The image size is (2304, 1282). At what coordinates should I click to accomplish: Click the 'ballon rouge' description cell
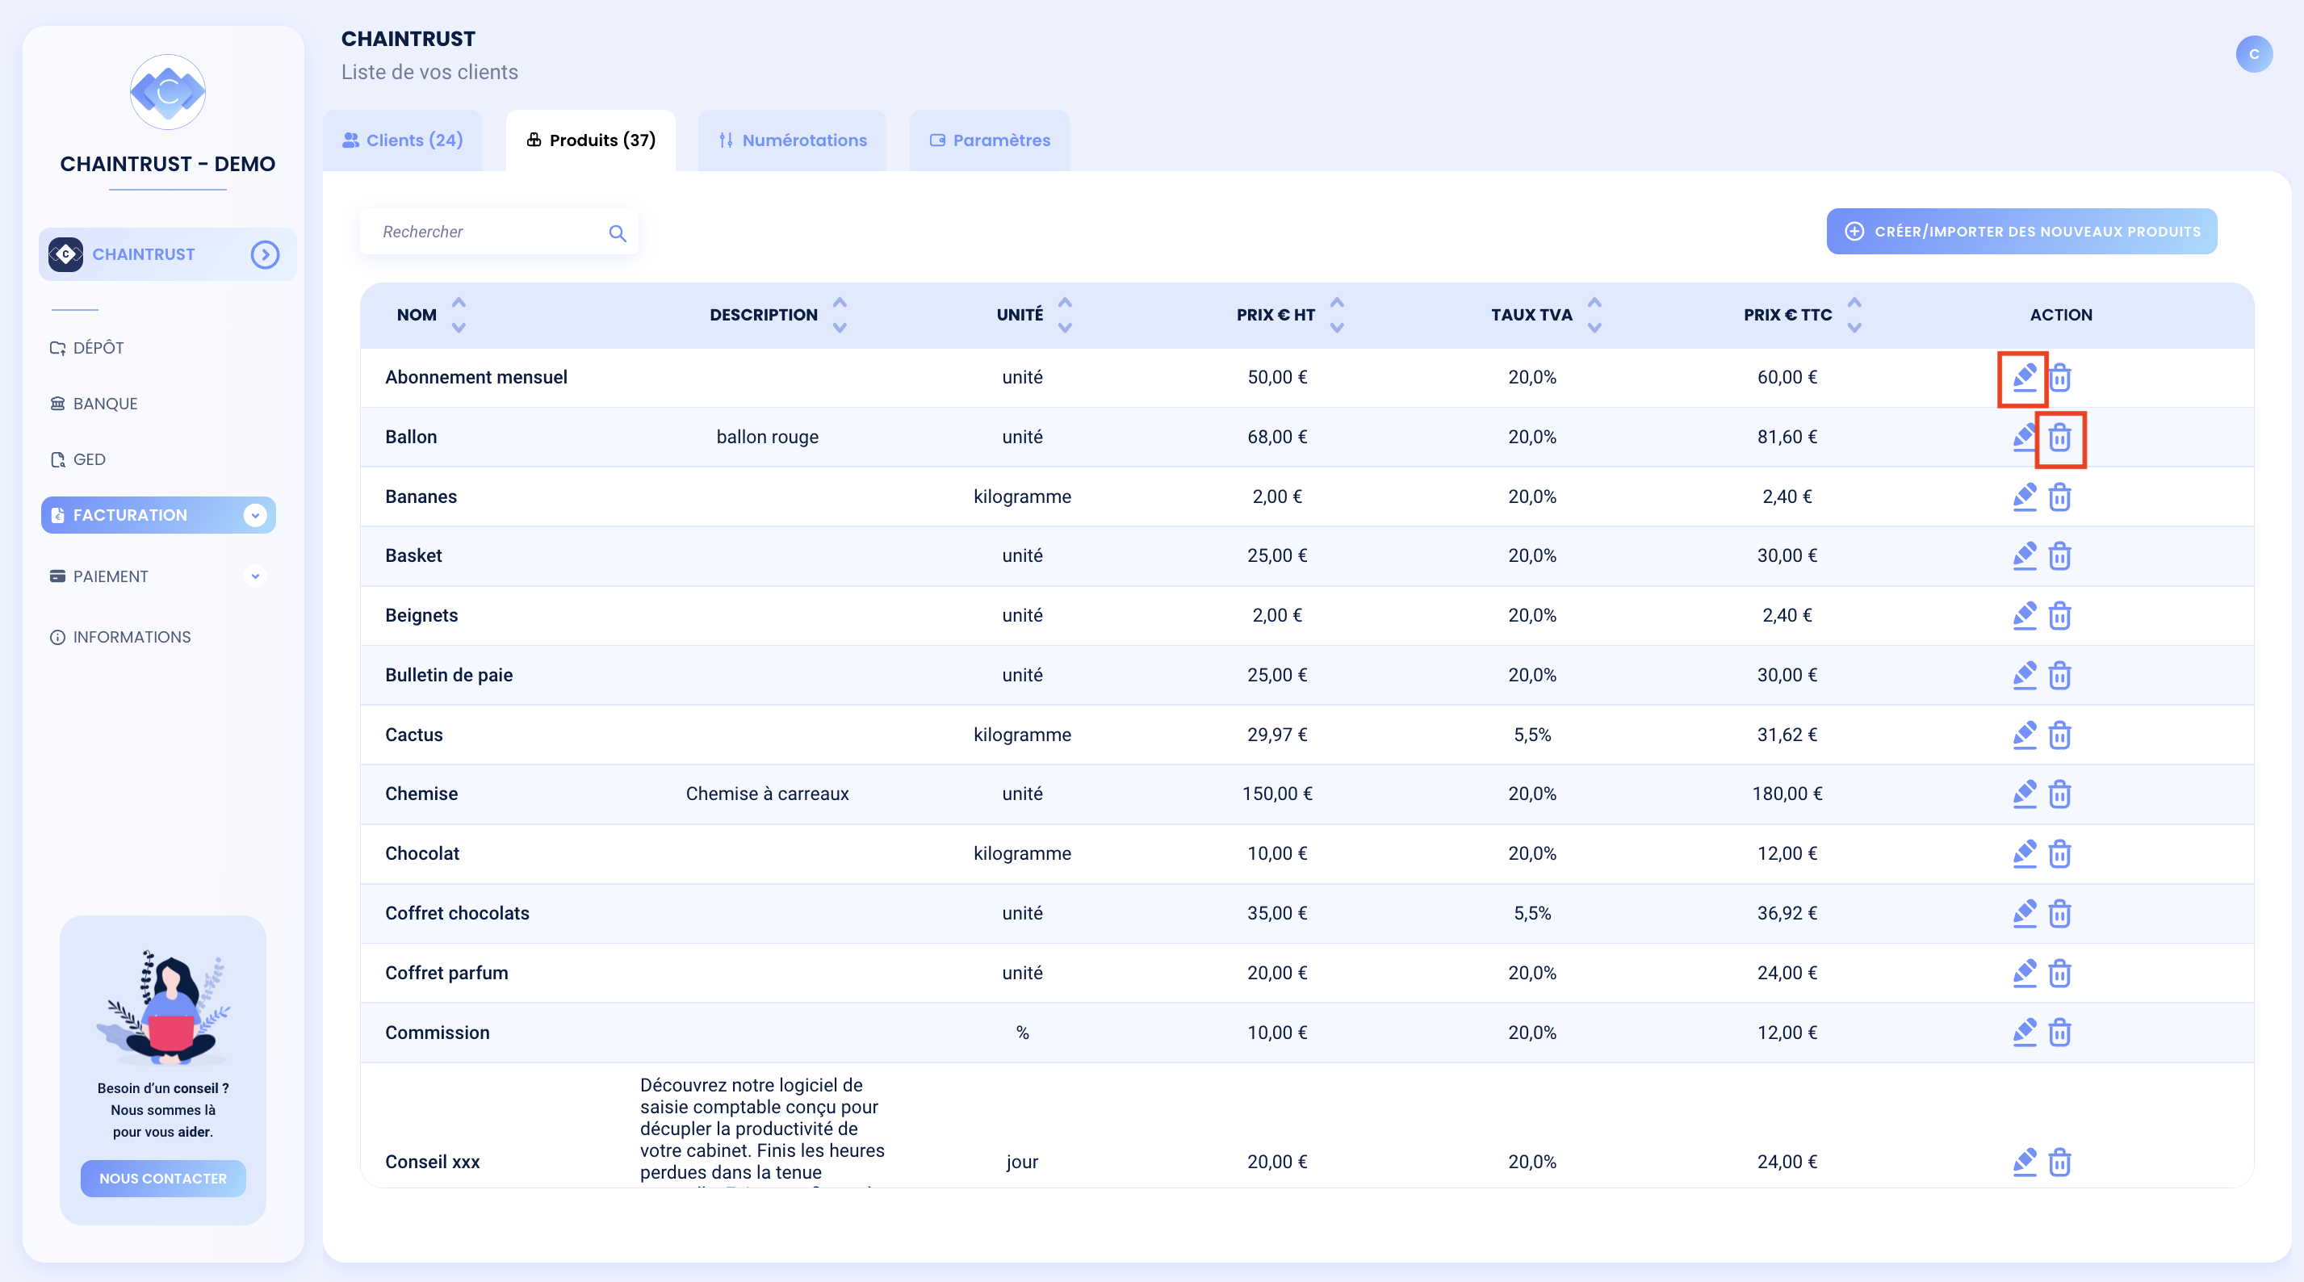[768, 438]
